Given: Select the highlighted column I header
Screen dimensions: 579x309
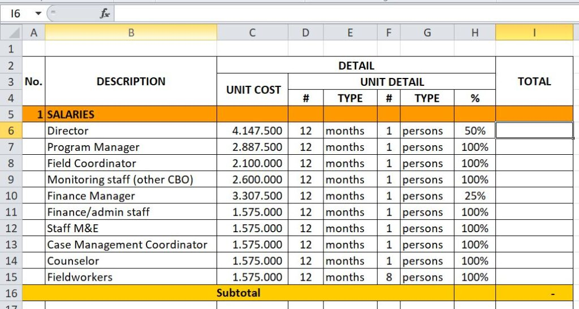Looking at the screenshot, I should (534, 33).
